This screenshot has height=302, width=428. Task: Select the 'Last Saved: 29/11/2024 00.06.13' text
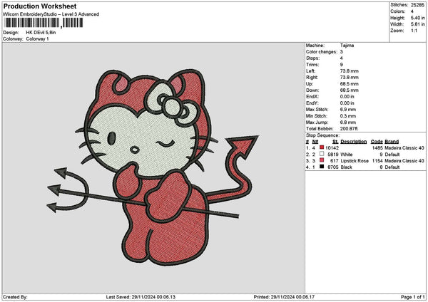(x=141, y=297)
